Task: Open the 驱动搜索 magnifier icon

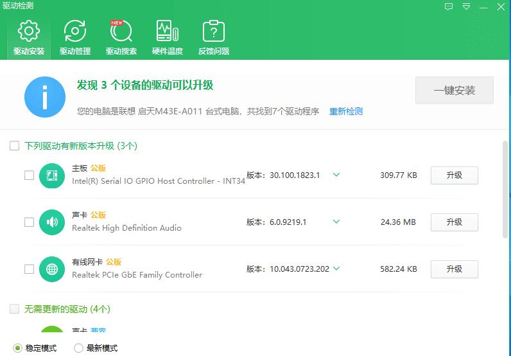Action: pyautogui.click(x=121, y=31)
